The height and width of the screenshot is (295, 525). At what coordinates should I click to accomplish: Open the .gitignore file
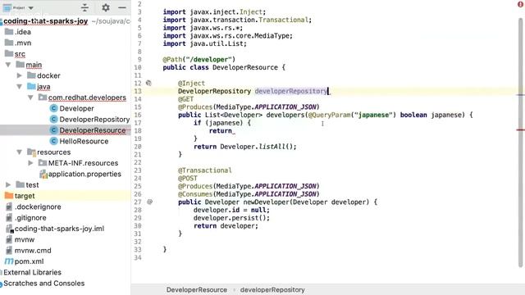coord(30,218)
